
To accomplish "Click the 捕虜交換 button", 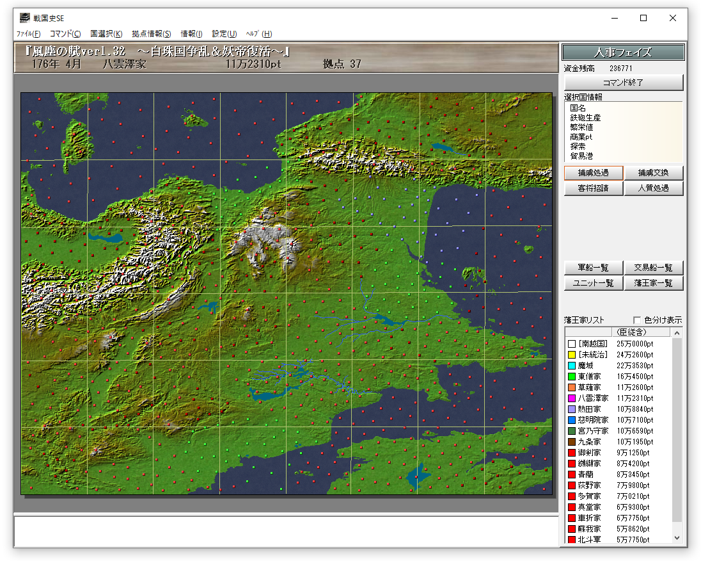I will pos(653,173).
